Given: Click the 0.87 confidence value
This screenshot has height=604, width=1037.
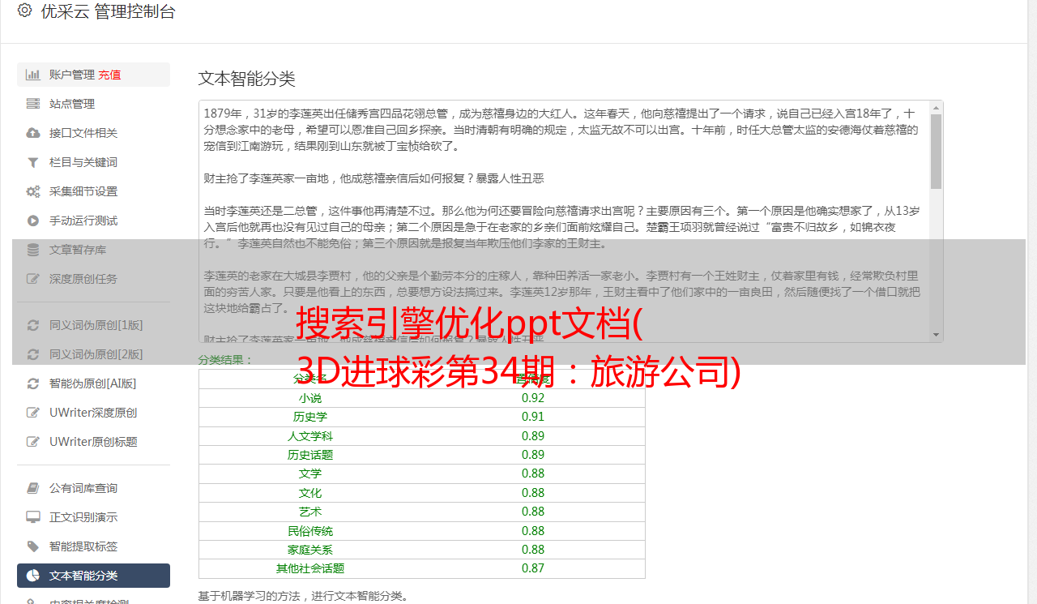Looking at the screenshot, I should point(533,568).
